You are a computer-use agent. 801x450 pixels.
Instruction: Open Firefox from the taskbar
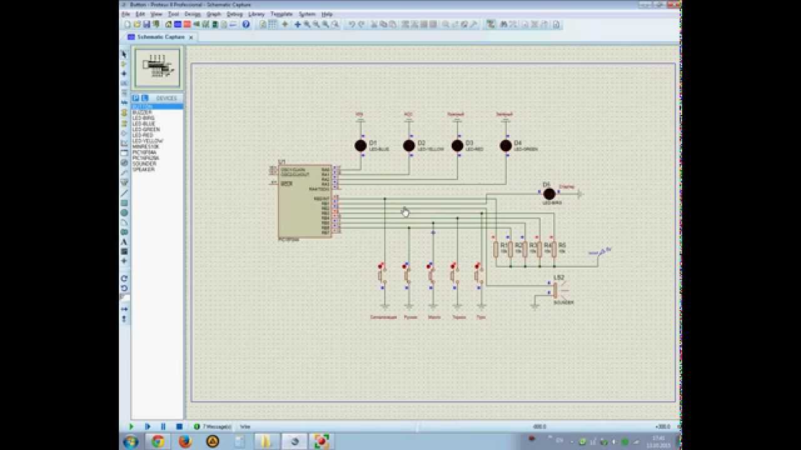pos(185,442)
